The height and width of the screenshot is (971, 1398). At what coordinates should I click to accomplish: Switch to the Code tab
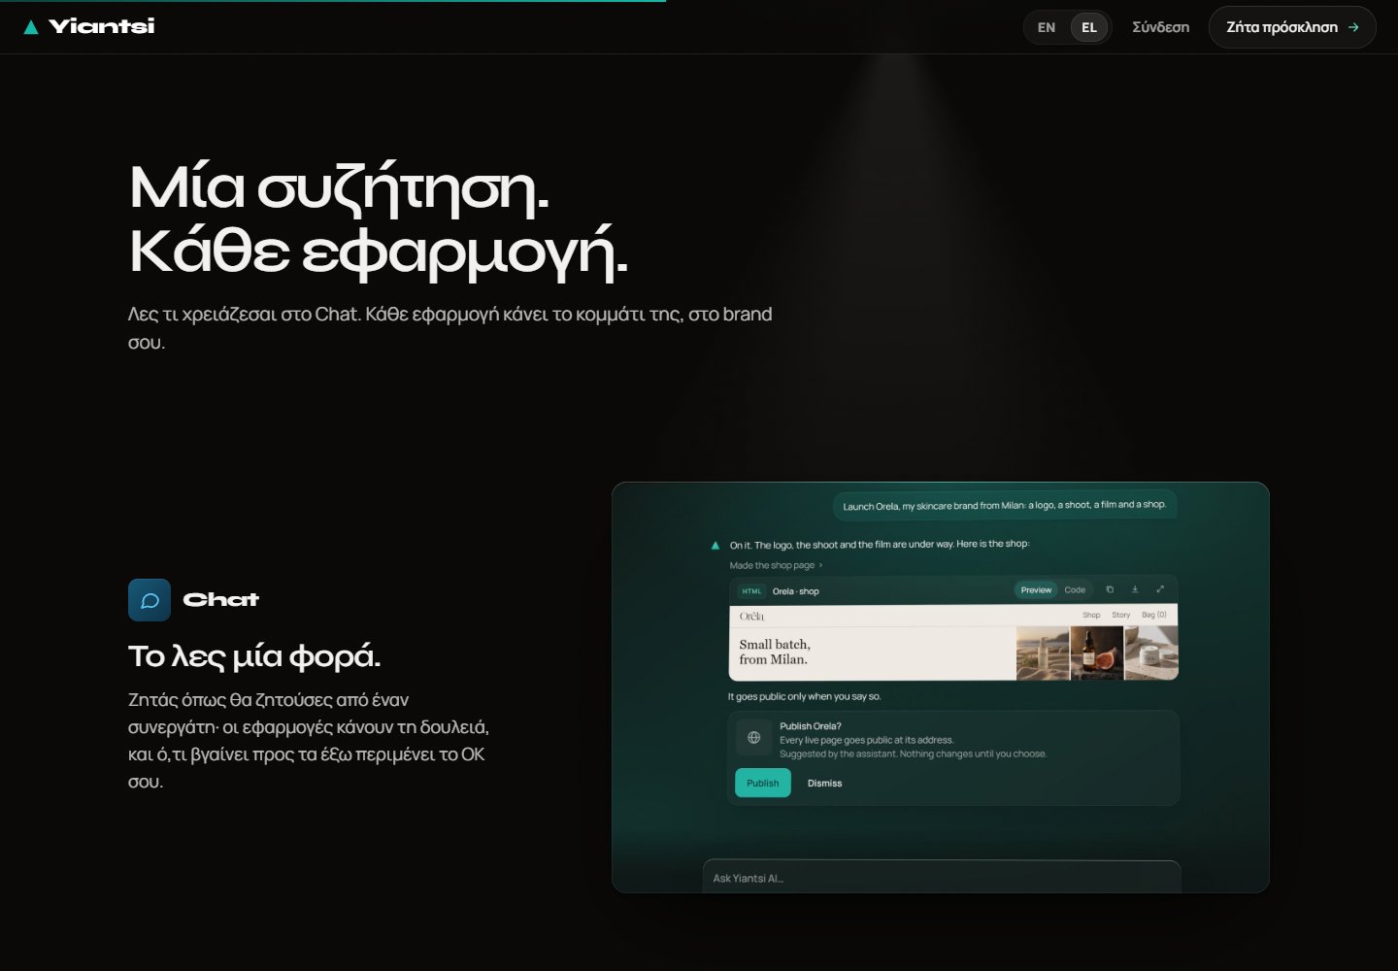pos(1075,589)
